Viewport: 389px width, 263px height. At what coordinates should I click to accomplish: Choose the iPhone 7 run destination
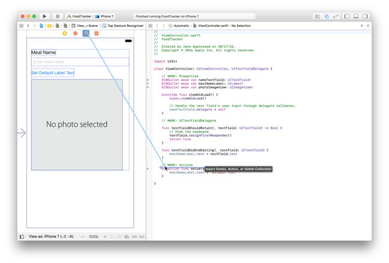105,16
